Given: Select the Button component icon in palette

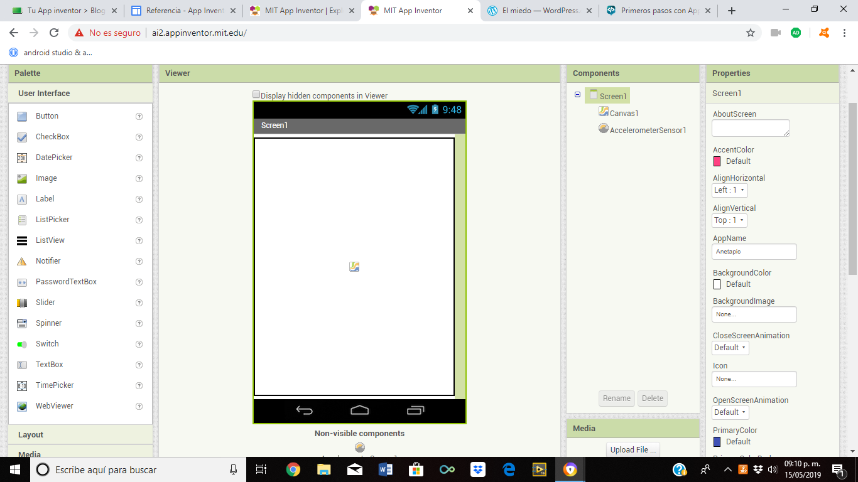Looking at the screenshot, I should click(x=22, y=116).
